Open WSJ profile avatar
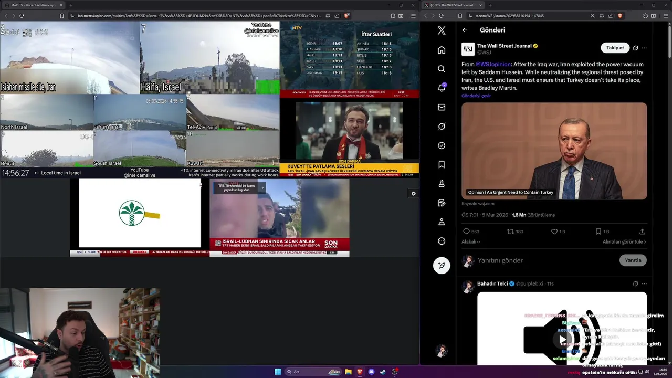Screen dimensions: 672x378 point(468,49)
